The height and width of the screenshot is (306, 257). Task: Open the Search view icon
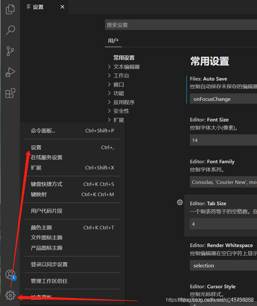pyautogui.click(x=10, y=30)
